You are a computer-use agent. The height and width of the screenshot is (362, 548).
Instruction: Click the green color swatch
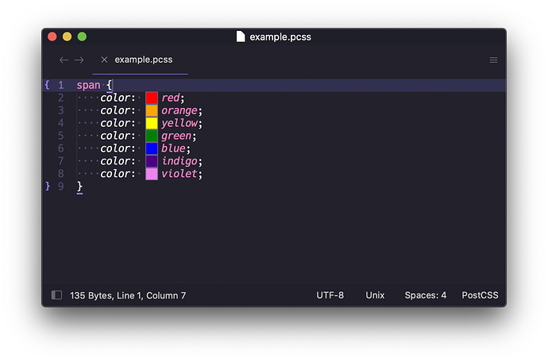pos(152,136)
